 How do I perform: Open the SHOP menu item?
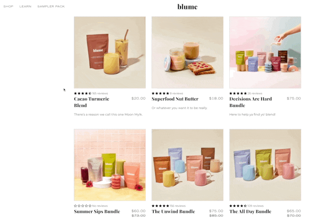coord(8,6)
